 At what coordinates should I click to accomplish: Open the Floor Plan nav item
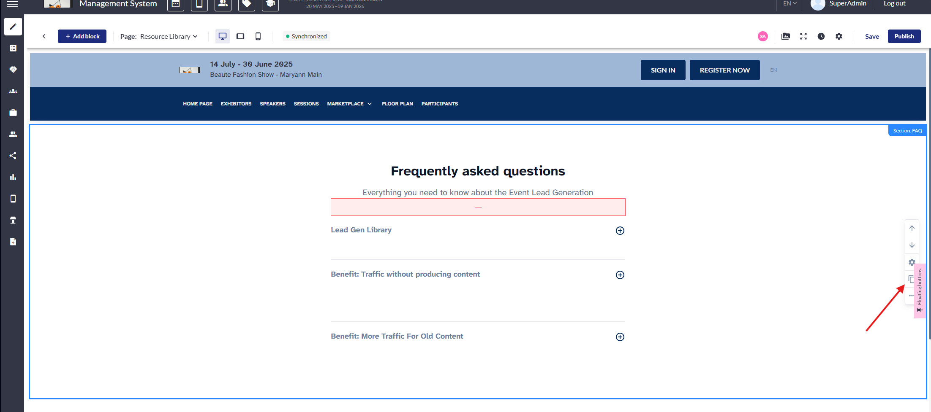click(397, 104)
